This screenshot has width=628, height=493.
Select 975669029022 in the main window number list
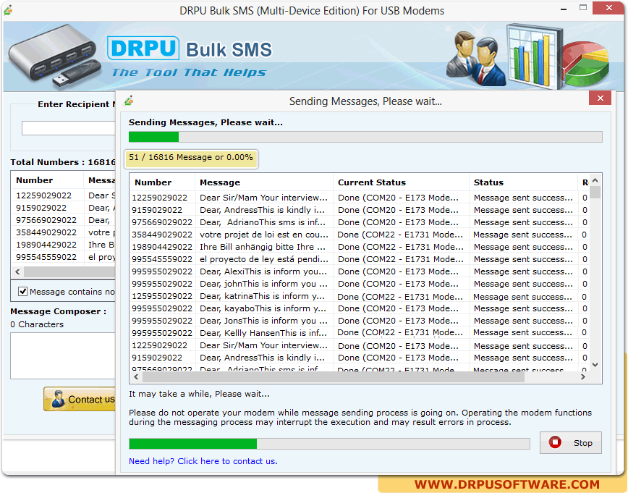(46, 220)
